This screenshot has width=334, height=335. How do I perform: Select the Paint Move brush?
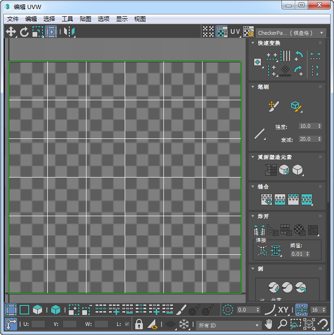[x=274, y=106]
